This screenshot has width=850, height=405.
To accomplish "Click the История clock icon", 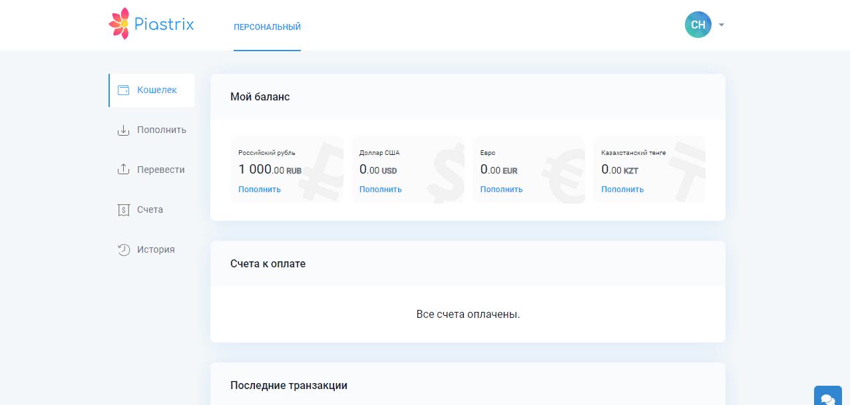I will (x=123, y=249).
